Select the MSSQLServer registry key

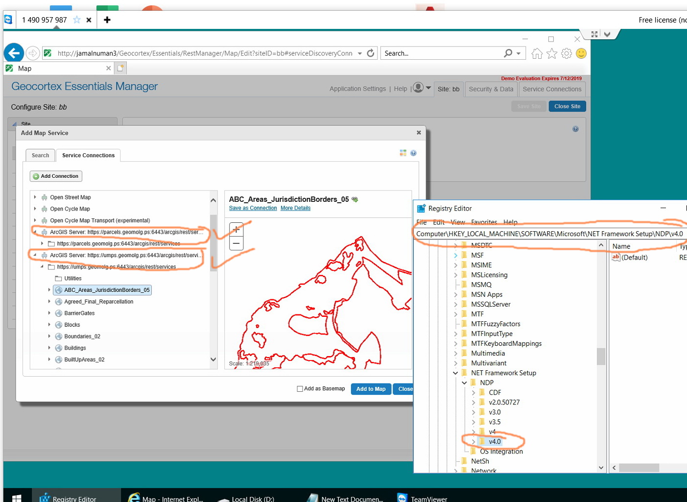tap(490, 305)
